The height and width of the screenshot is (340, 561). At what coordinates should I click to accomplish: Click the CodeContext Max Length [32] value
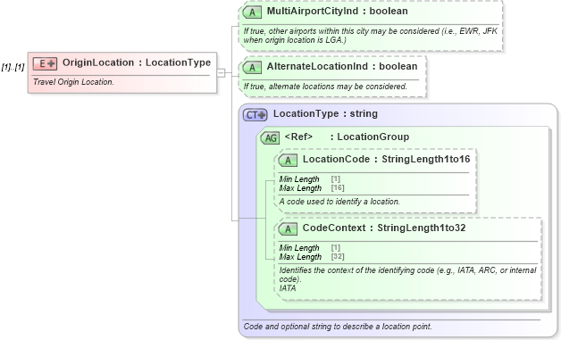338,256
